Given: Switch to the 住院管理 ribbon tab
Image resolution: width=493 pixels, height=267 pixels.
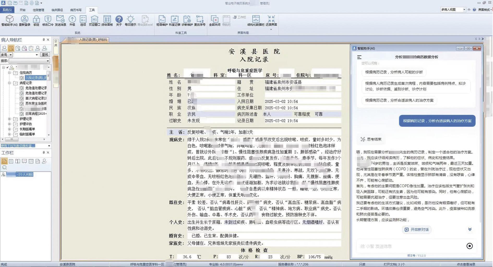Looking at the screenshot, I should [38, 10].
